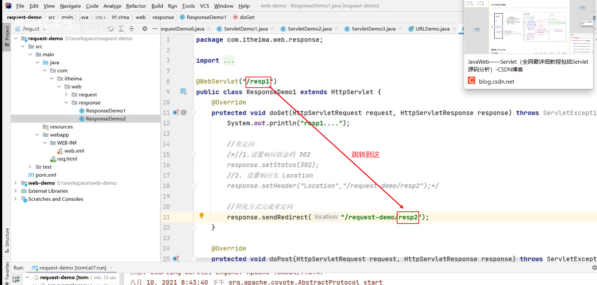This screenshot has height=285, width=597.
Task: Close the ServletDemo3.java tab
Action: [400, 28]
